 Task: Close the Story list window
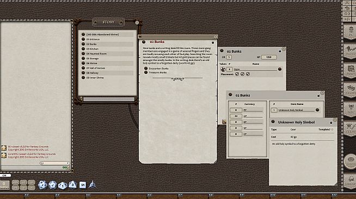point(137,22)
